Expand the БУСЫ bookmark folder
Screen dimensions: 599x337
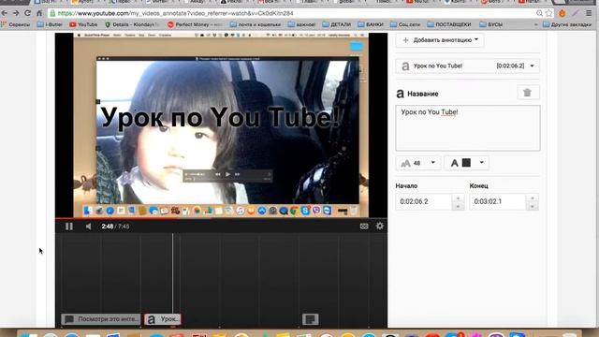[490, 24]
